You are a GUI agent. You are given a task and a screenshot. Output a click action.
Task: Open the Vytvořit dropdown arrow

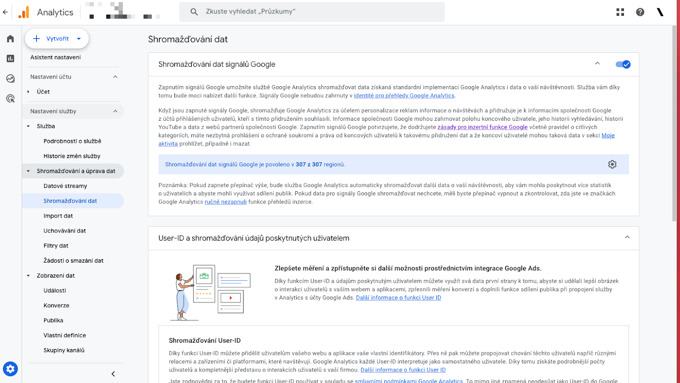(79, 39)
